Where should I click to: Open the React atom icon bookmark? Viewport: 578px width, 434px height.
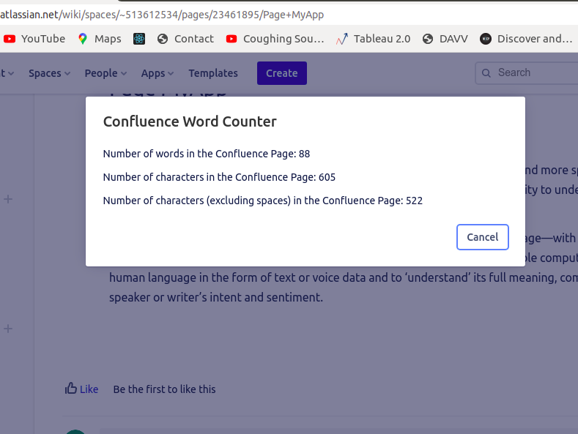(139, 39)
